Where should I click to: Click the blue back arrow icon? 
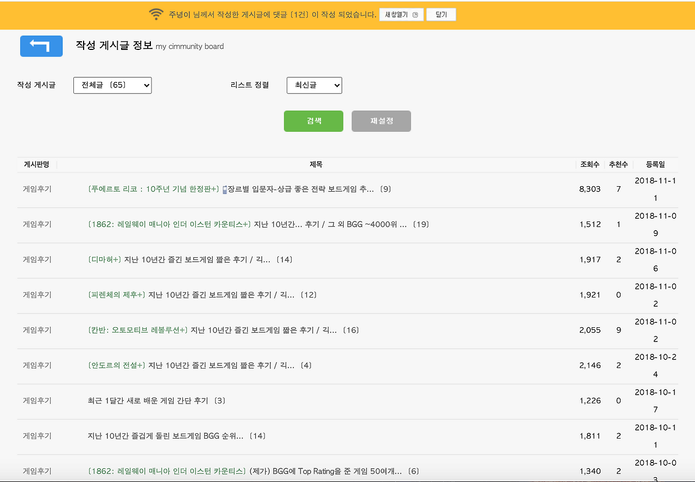point(41,46)
